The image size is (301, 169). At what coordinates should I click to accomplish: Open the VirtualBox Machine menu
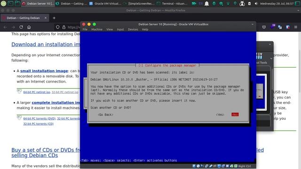[x=97, y=29]
